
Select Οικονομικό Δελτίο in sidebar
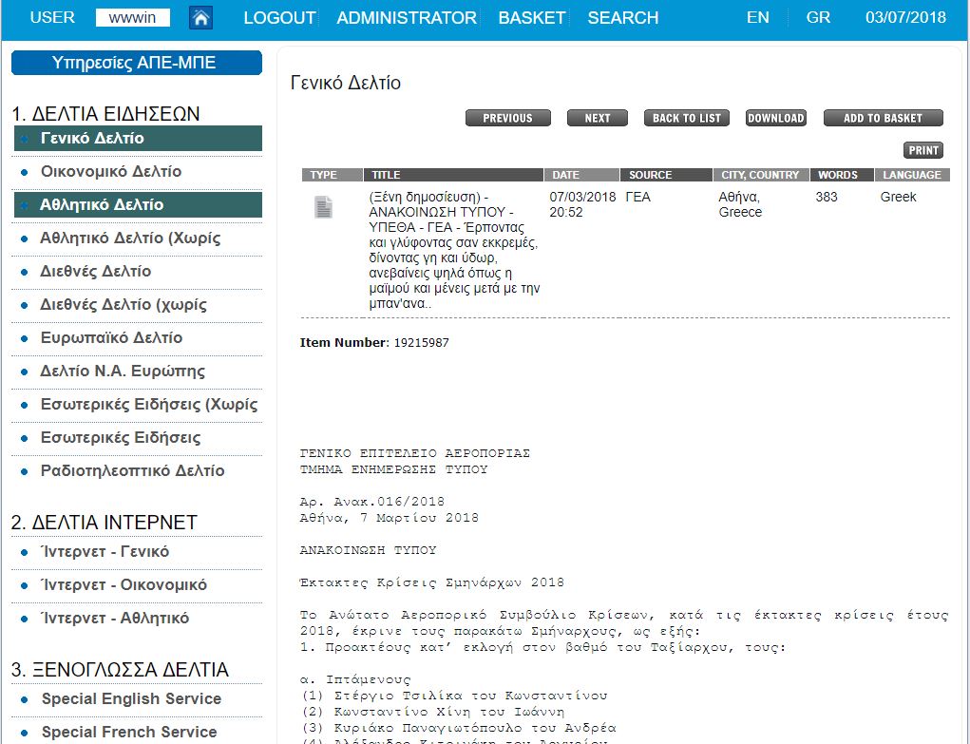[x=111, y=172]
